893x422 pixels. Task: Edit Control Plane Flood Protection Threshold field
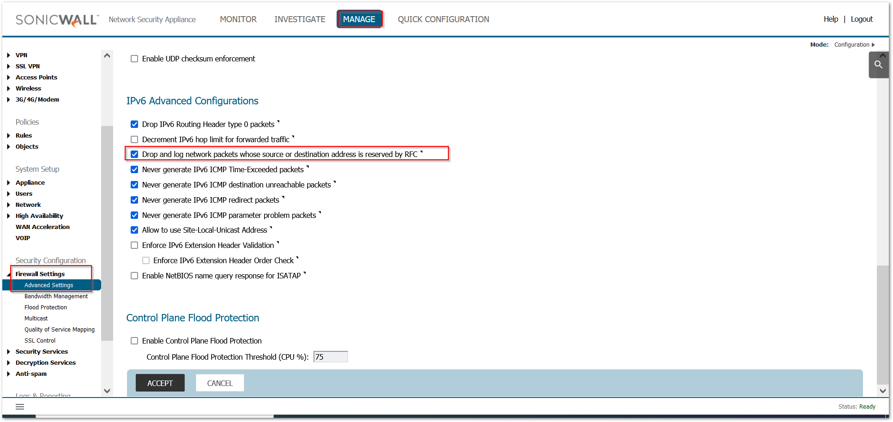(x=331, y=357)
